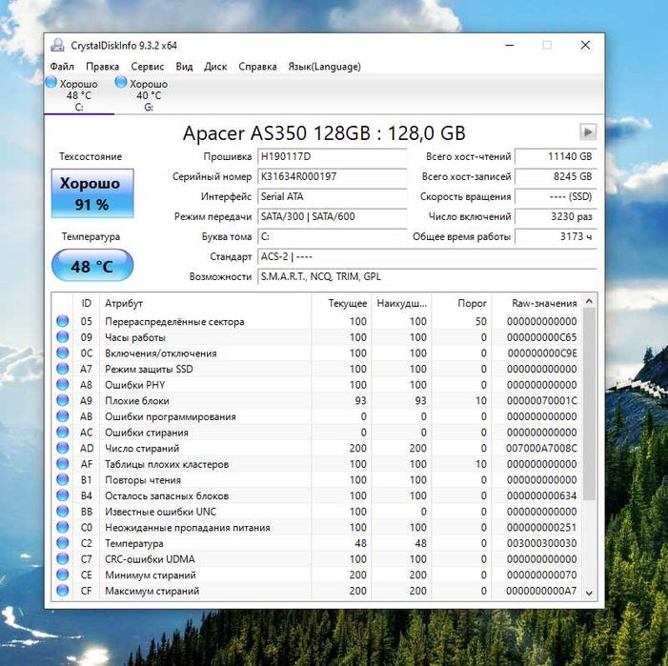Minimize the CrystalDiskInfo window
This screenshot has height=666, width=668.
[x=509, y=45]
